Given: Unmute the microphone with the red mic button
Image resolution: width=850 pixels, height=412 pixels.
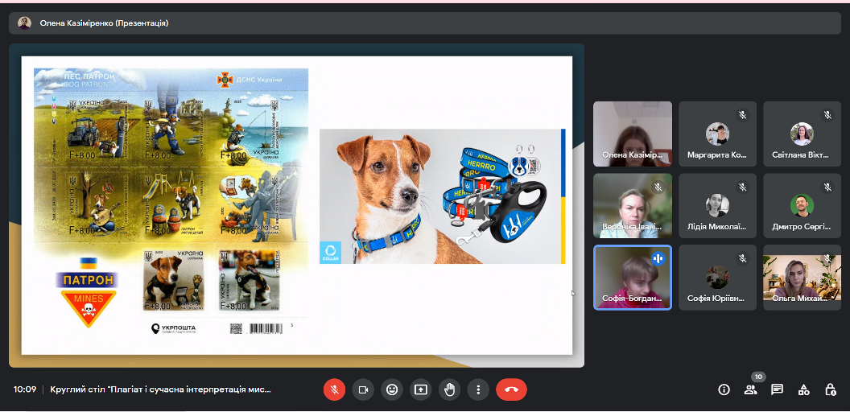Looking at the screenshot, I should [x=335, y=389].
